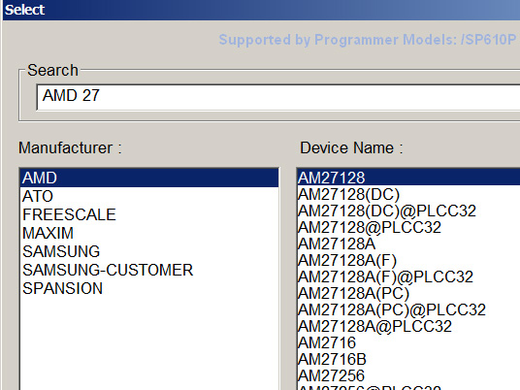Select SAMSUNG-CUSTOMER manufacturer
The image size is (520, 390).
[149, 270]
